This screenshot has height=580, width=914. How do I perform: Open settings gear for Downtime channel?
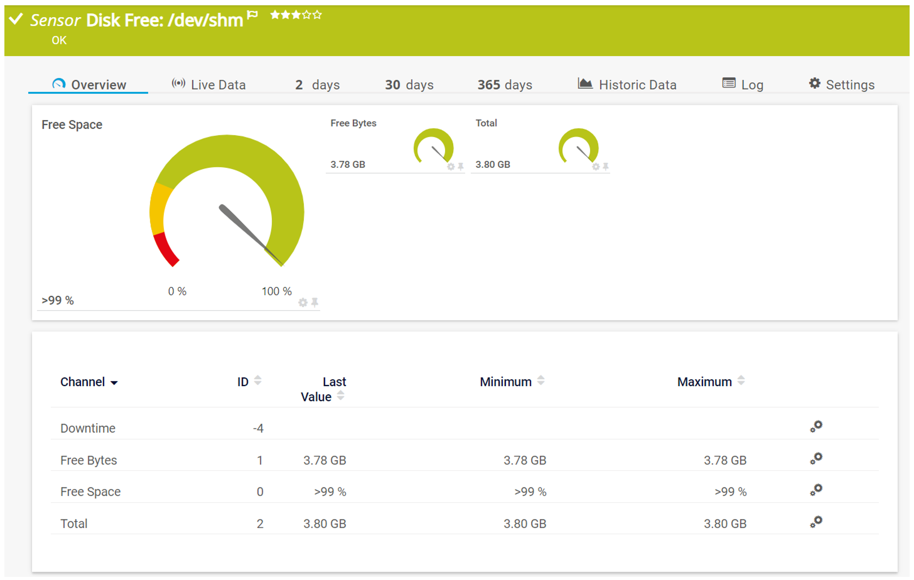[x=816, y=426]
